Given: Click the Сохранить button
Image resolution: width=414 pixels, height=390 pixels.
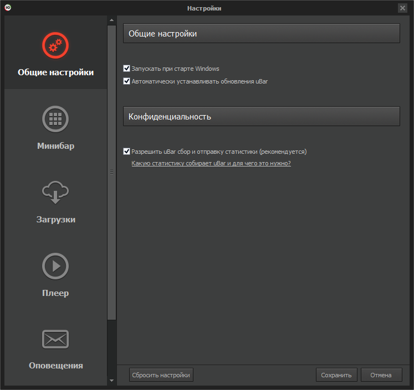Looking at the screenshot, I should (336, 375).
